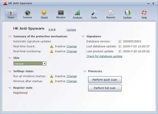Open the Reports document icon
158x114 pixels.
point(111,13)
